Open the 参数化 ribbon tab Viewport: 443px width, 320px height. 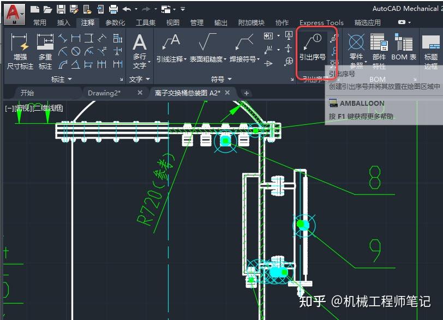pos(115,23)
